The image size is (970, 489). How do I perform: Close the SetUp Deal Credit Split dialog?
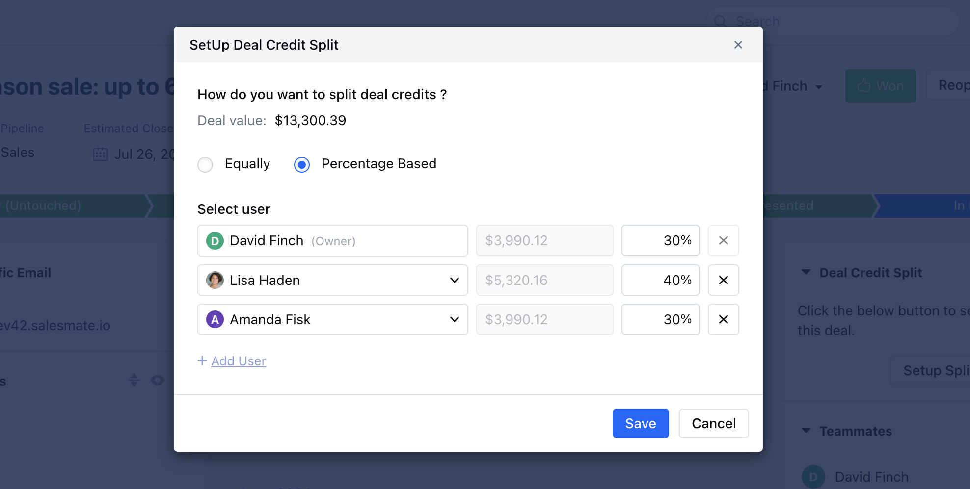738,45
